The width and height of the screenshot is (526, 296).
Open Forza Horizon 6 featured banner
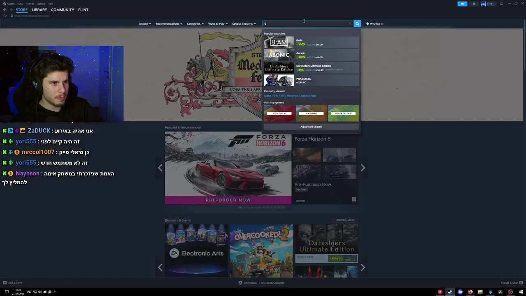click(228, 167)
